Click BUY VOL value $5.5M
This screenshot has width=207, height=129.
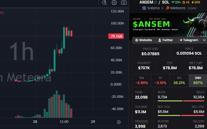(x=163, y=112)
